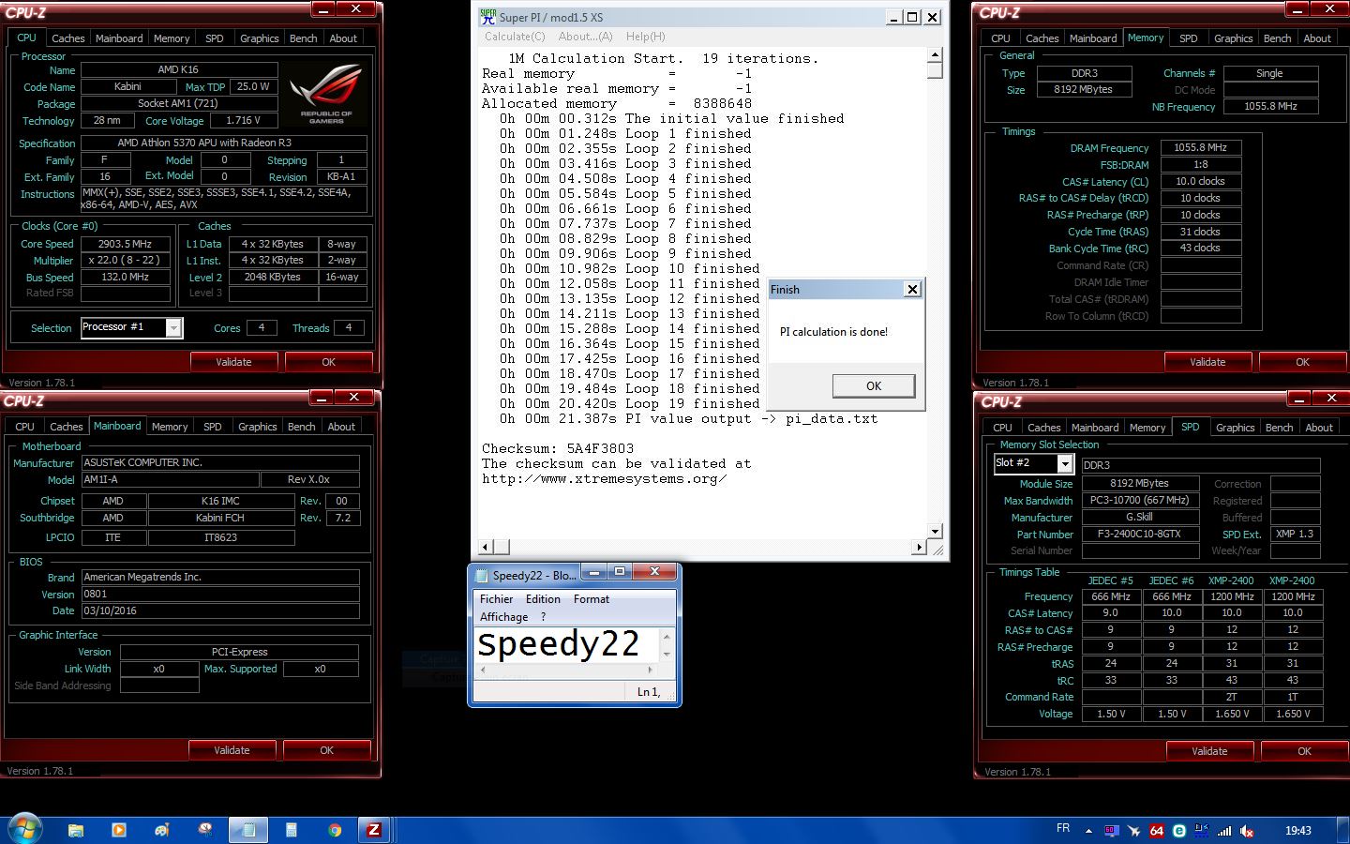
Task: Click the Super PI title bar icon
Action: [487, 17]
